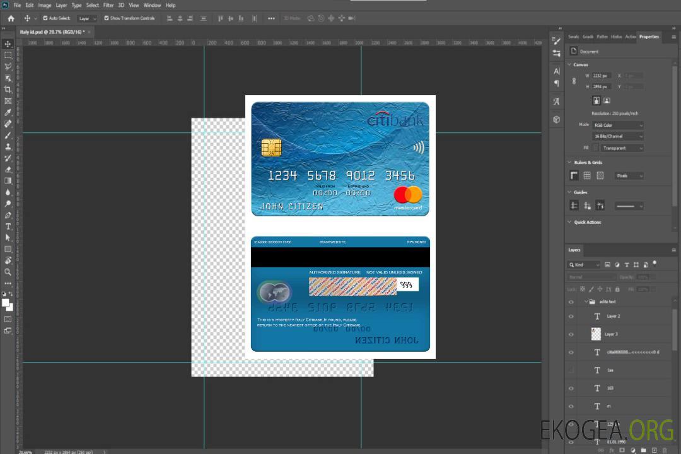The image size is (681, 454).
Task: Set canvas to landscape orientation
Action: (607, 100)
